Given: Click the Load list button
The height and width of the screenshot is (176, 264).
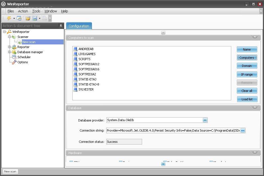Looking at the screenshot, I should (x=247, y=99).
